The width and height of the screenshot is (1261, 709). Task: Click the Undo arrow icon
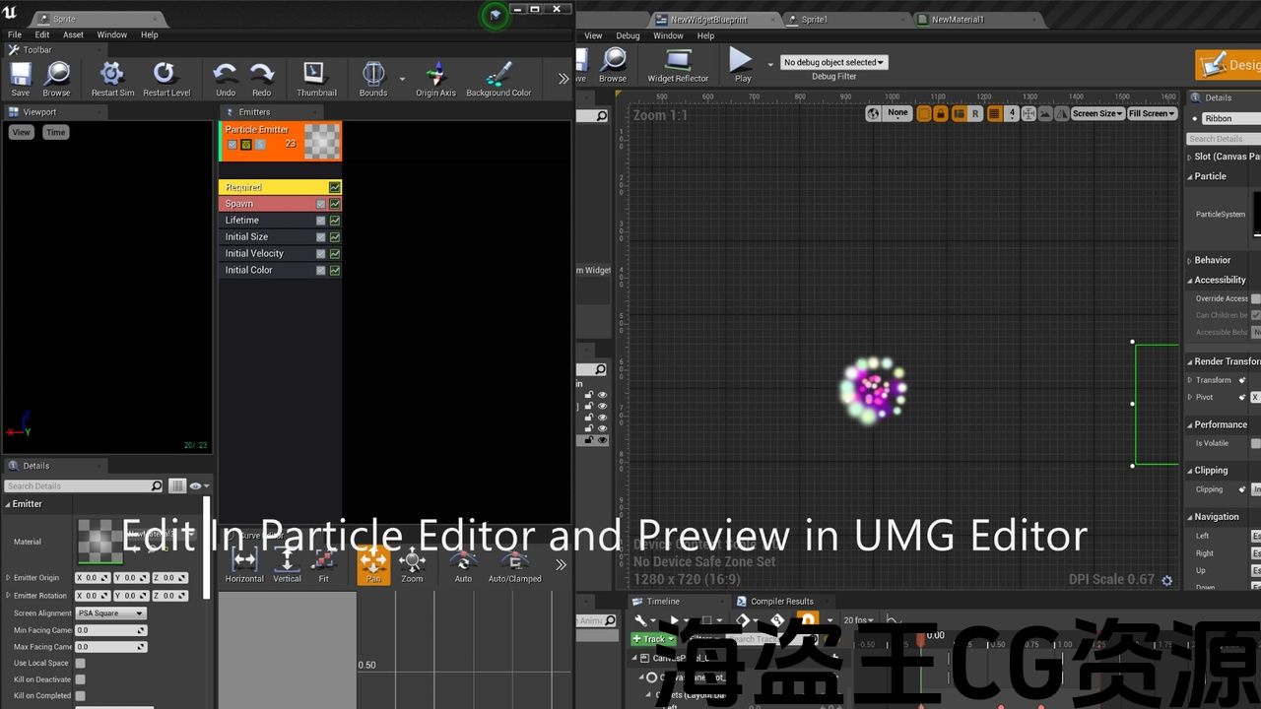tap(226, 75)
